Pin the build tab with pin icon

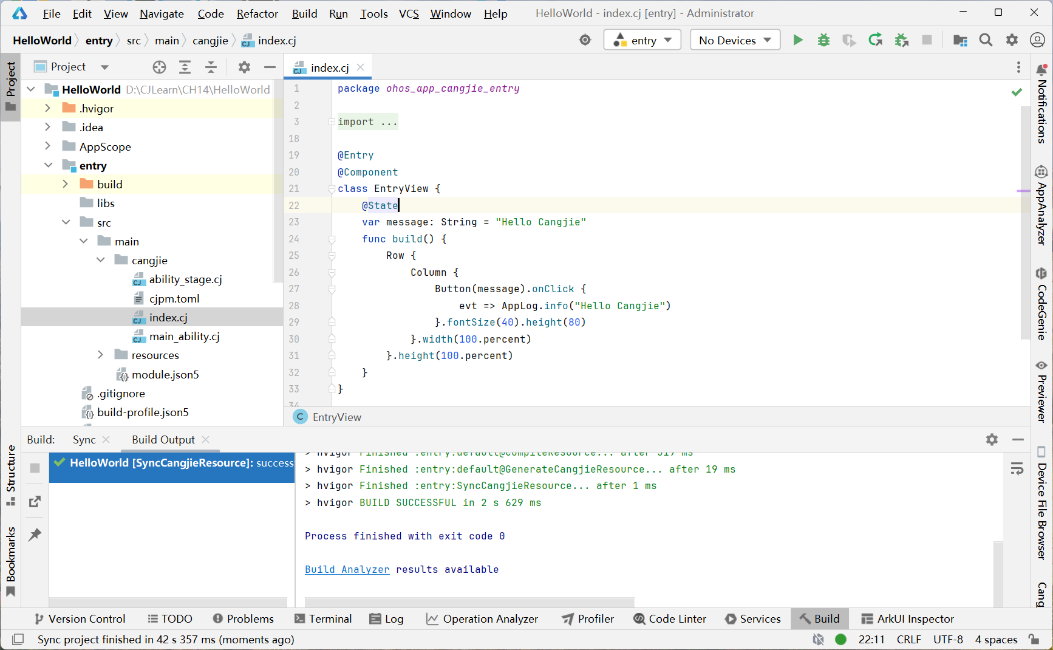coord(35,535)
